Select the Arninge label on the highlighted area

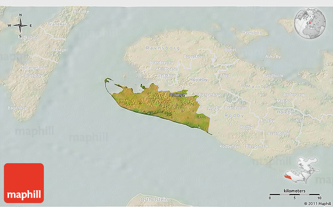pyautogui.click(x=177, y=95)
